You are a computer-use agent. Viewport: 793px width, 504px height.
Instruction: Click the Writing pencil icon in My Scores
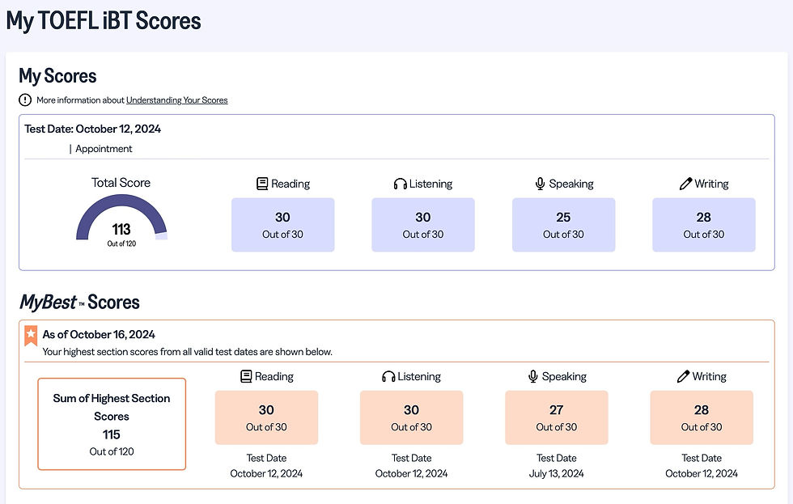tap(685, 184)
